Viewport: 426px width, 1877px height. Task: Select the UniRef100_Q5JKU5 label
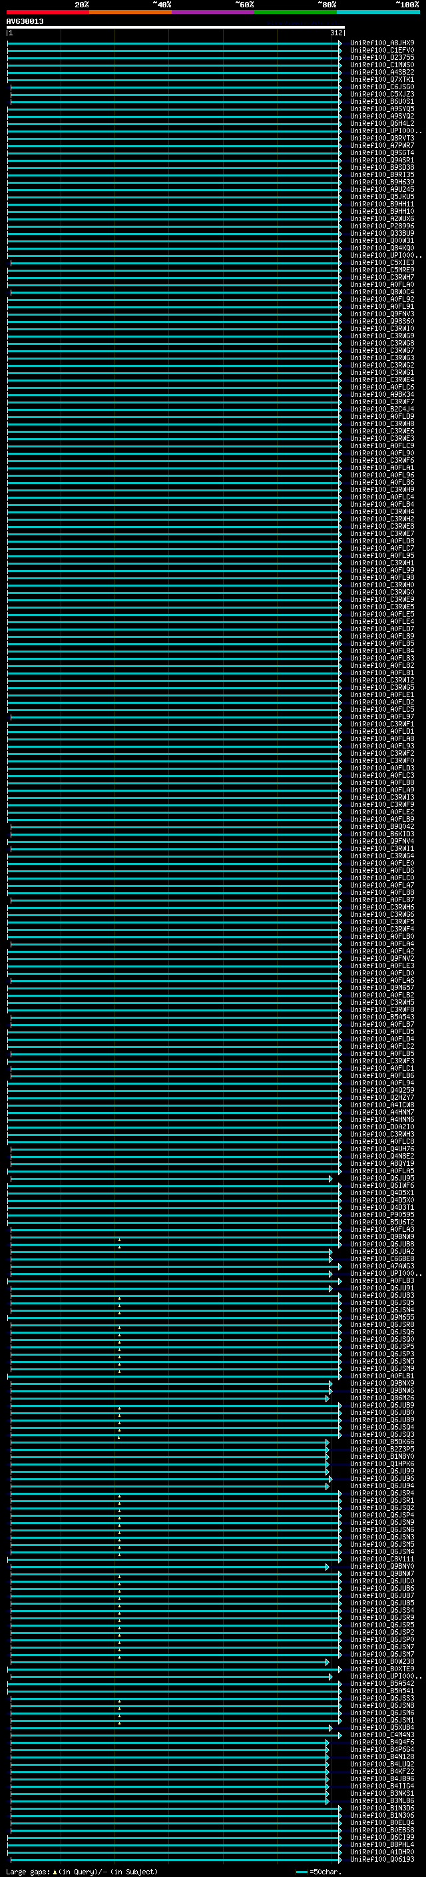[382, 196]
